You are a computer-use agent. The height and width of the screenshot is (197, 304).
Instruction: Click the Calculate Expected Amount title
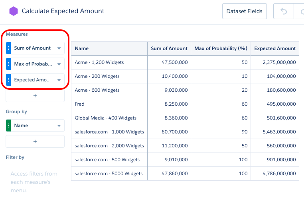click(x=63, y=11)
